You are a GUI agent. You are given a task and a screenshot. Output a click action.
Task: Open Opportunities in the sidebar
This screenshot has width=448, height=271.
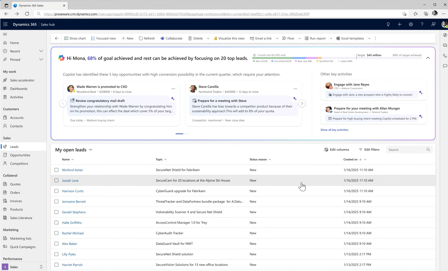[20, 155]
